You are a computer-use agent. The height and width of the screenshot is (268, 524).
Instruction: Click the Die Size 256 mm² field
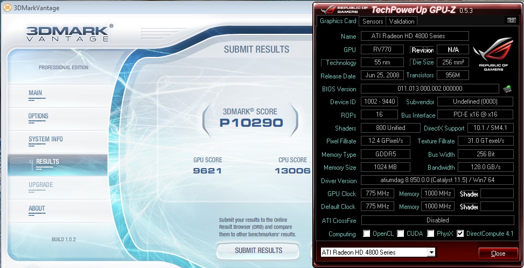click(453, 62)
